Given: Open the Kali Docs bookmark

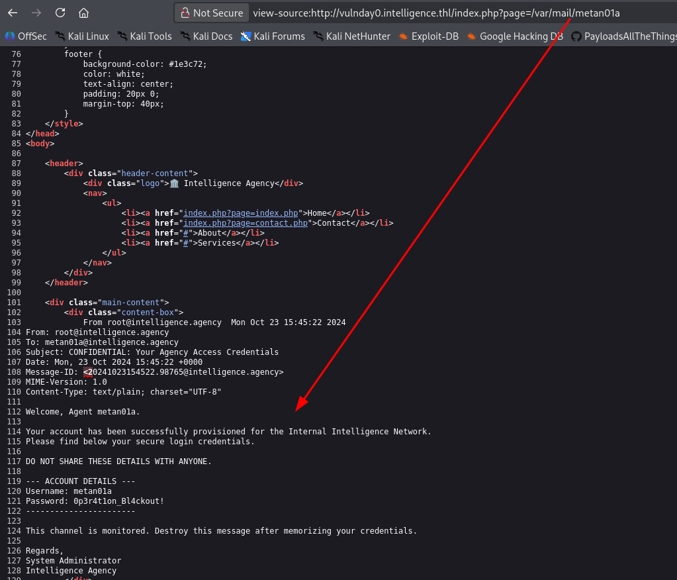Looking at the screenshot, I should pos(206,36).
